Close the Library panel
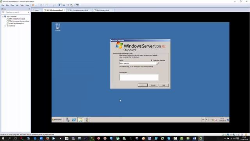The width and height of the screenshot is (250, 141). 29,9
